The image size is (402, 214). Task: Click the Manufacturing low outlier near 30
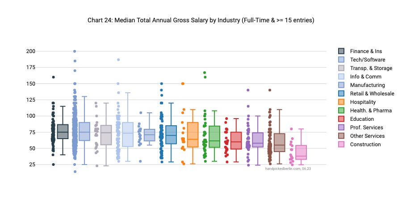pyautogui.click(x=140, y=161)
